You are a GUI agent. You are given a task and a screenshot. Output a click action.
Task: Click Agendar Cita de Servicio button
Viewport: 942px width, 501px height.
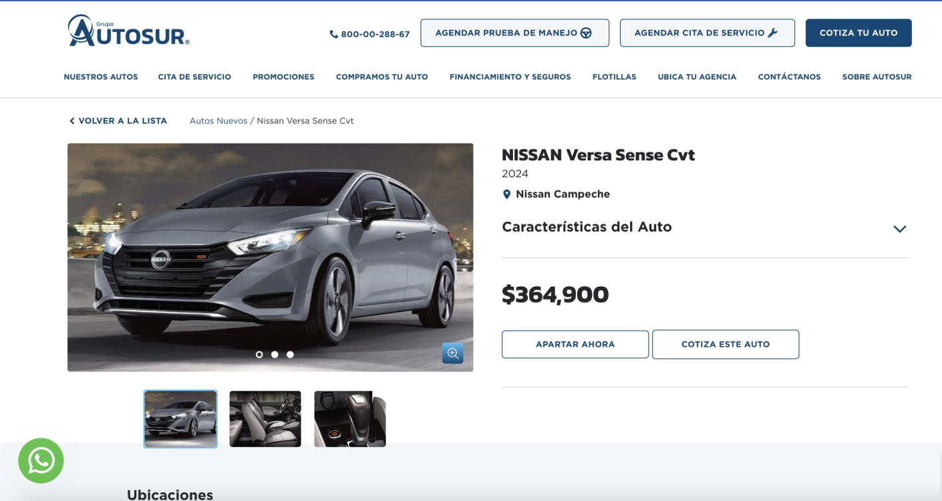point(707,33)
